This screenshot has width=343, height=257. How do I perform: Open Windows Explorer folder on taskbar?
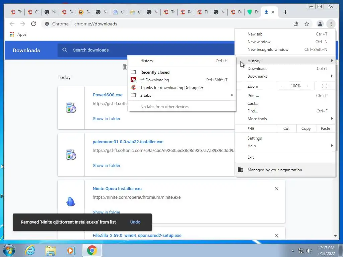tap(51, 250)
